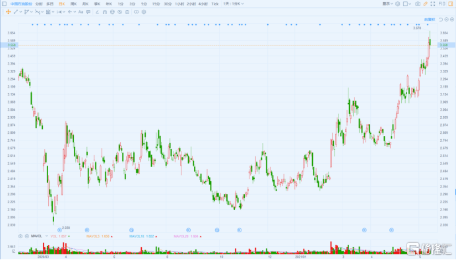Switch to the 周K weekly tab
This screenshot has width=456, height=260.
click(x=73, y=4)
